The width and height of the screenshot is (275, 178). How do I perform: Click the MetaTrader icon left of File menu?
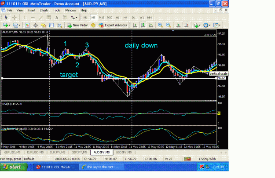(x=3, y=10)
